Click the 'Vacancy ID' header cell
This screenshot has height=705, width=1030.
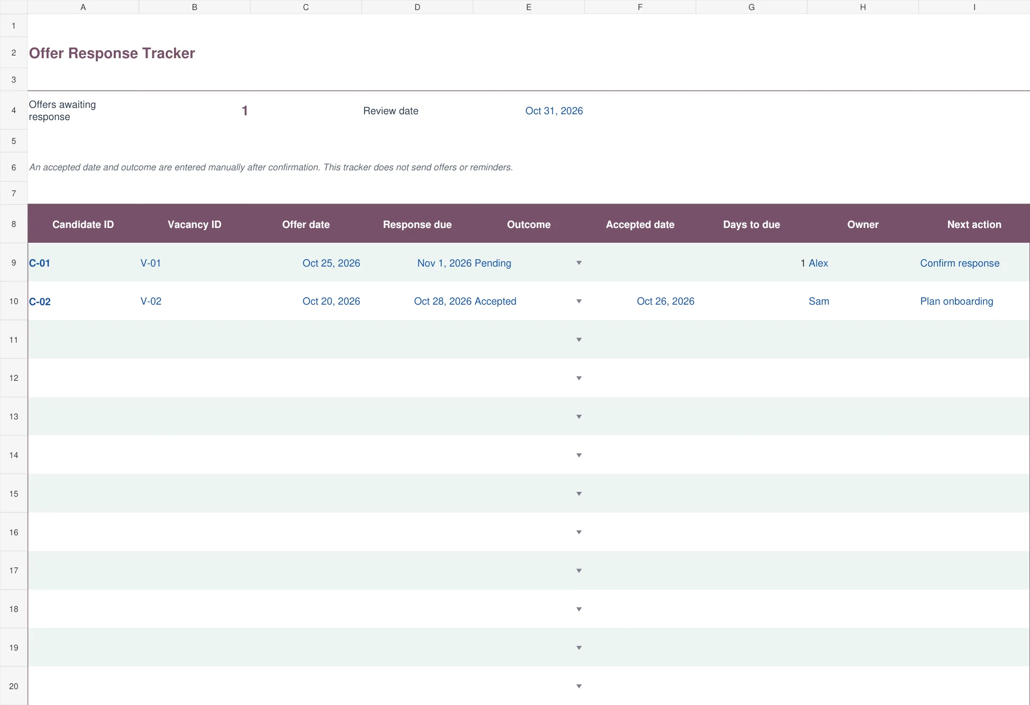coord(194,224)
